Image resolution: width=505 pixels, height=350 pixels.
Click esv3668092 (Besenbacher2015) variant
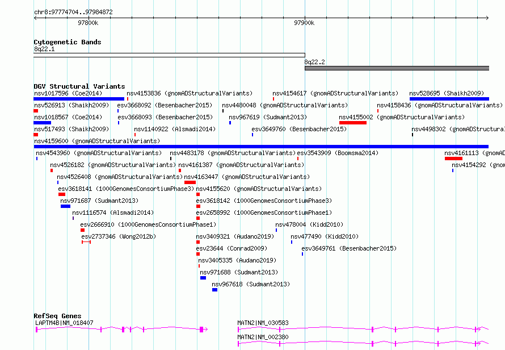point(165,105)
